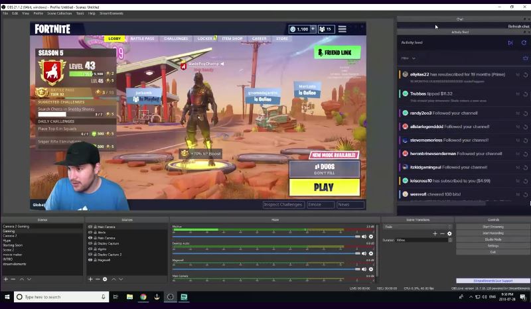
Task: Expand the Filter dropdown in Activity feed
Action: tap(408, 58)
